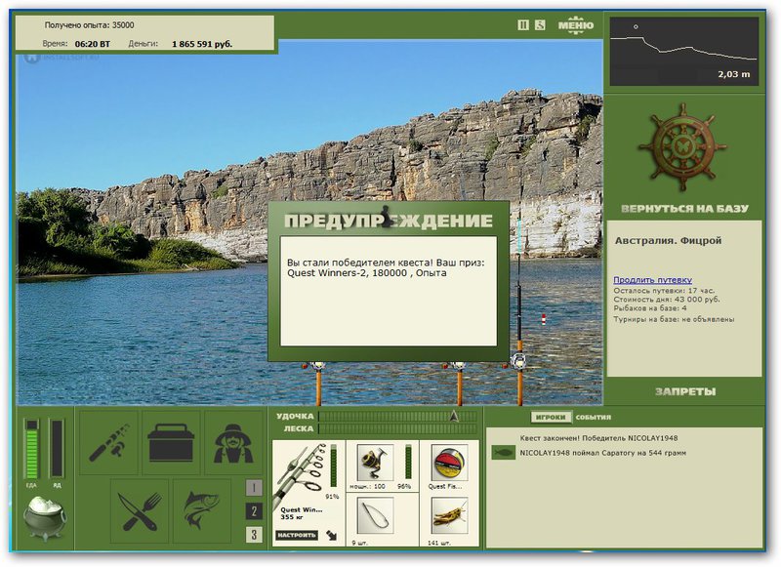Click the НАСТРОИТЬ button
781x567 pixels.
[x=297, y=535]
